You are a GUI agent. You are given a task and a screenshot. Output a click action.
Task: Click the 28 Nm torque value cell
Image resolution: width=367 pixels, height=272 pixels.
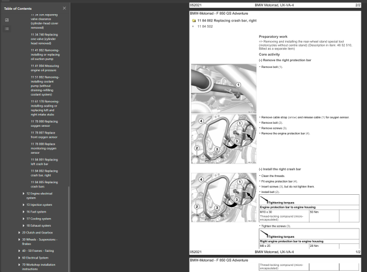324,246
